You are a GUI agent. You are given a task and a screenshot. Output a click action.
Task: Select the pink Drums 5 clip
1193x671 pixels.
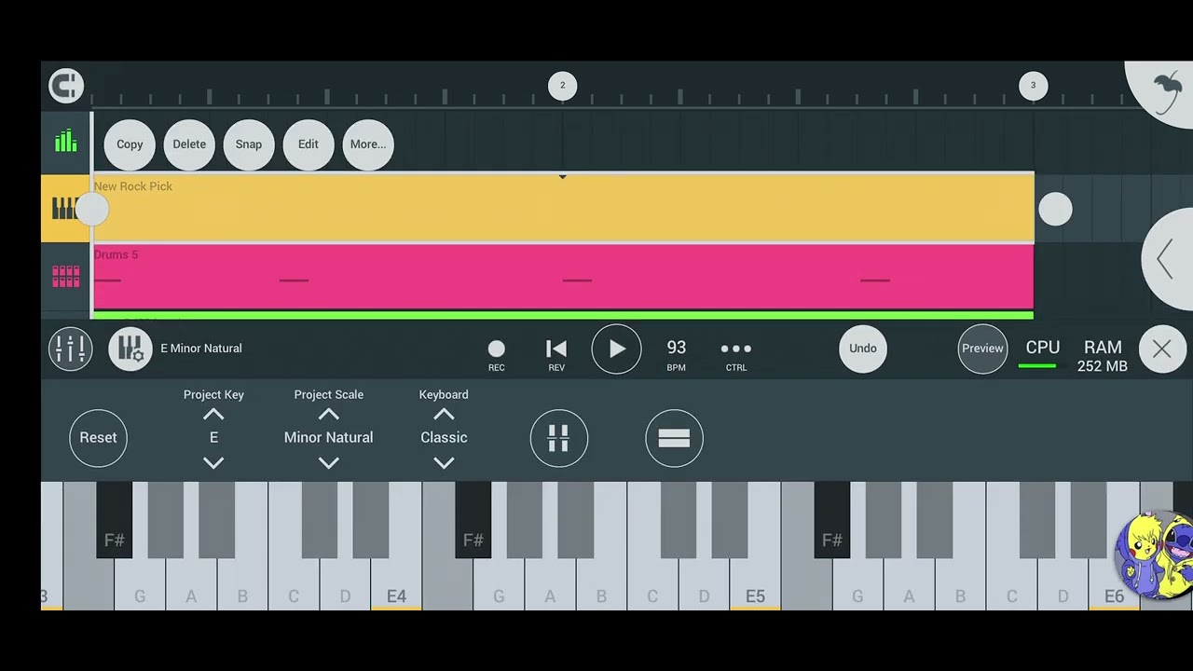(x=564, y=277)
